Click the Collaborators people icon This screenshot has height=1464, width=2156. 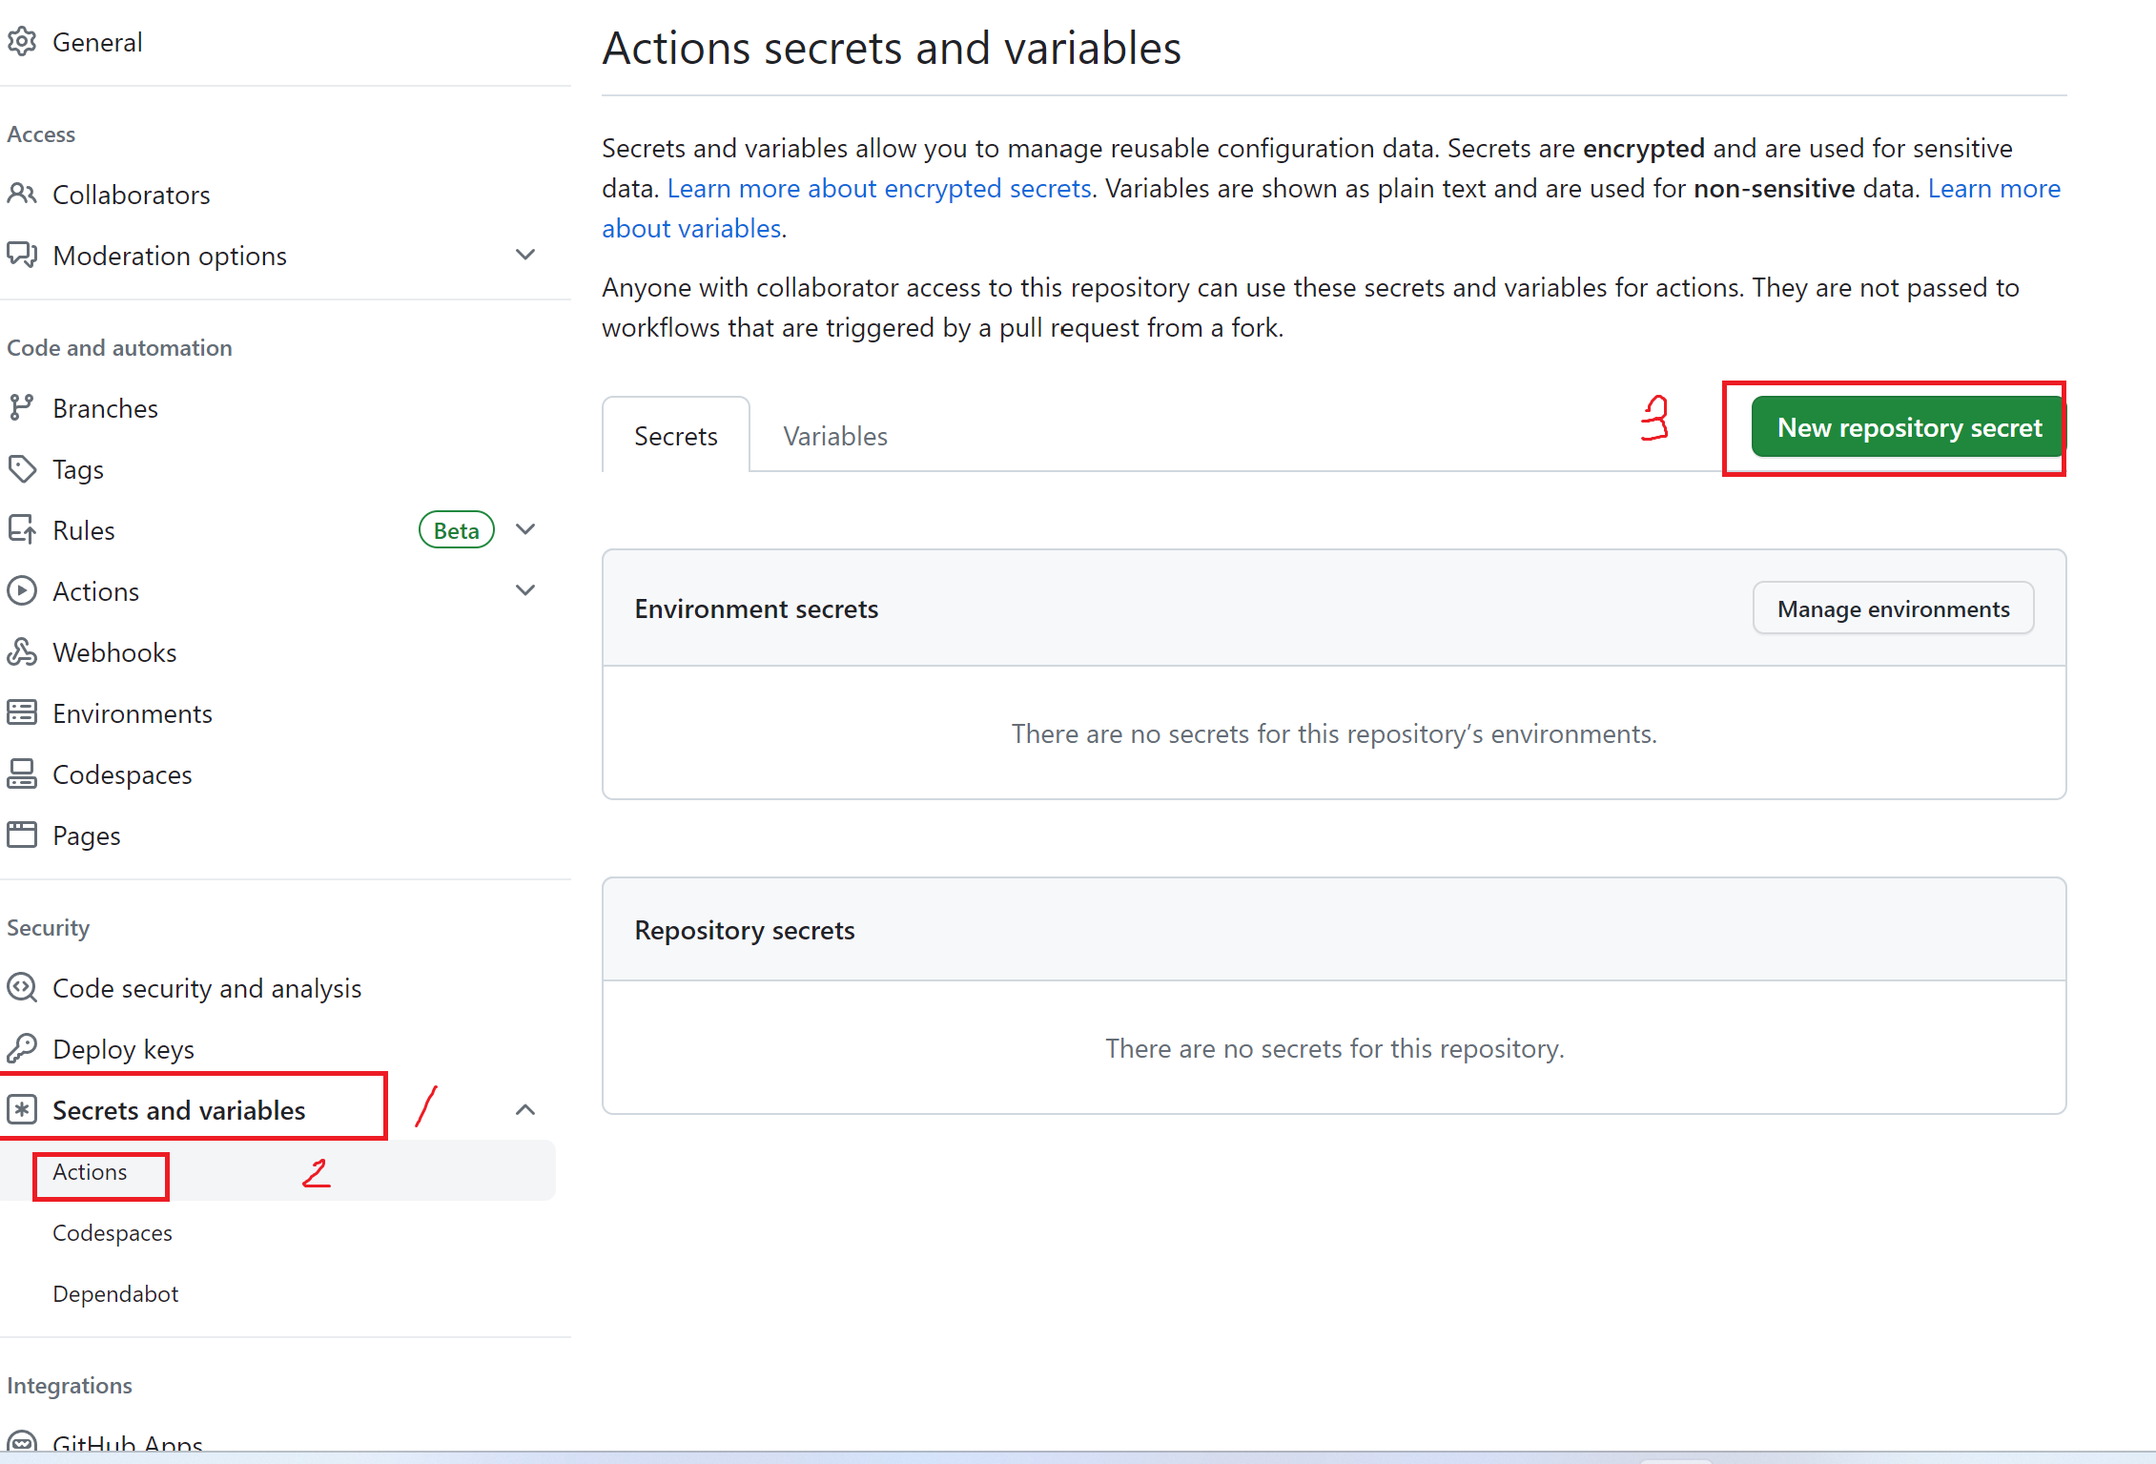[22, 195]
